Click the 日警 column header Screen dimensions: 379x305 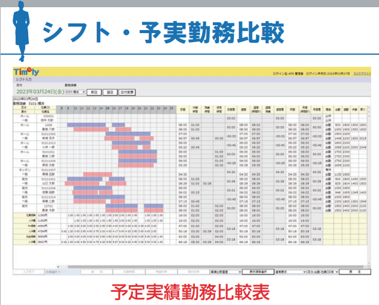(183, 109)
